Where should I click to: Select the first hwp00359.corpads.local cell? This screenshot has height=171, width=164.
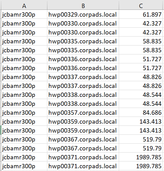pos(83,121)
